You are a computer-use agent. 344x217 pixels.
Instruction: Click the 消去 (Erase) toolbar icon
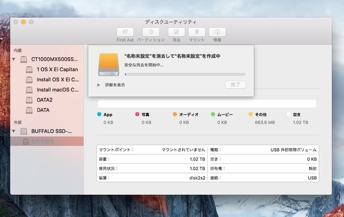coord(176,32)
